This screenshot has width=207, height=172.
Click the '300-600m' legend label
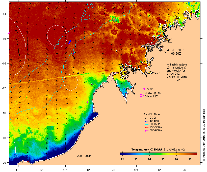156,131
